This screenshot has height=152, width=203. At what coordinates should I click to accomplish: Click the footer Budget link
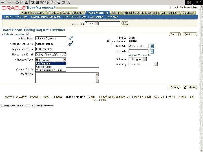coord(58,97)
